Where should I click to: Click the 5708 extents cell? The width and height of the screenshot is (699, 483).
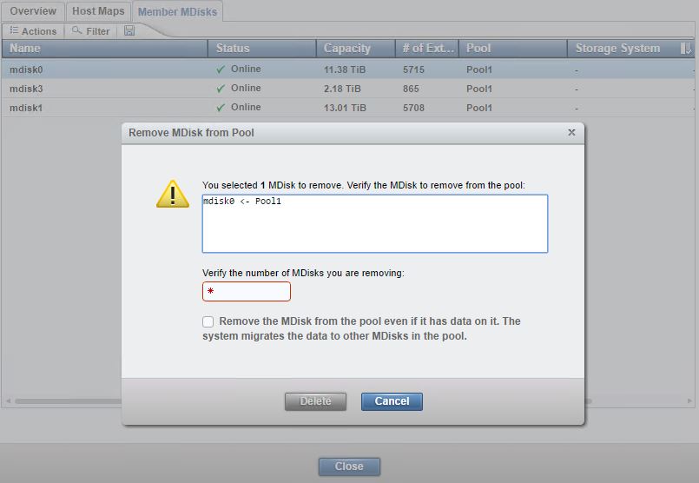point(413,108)
